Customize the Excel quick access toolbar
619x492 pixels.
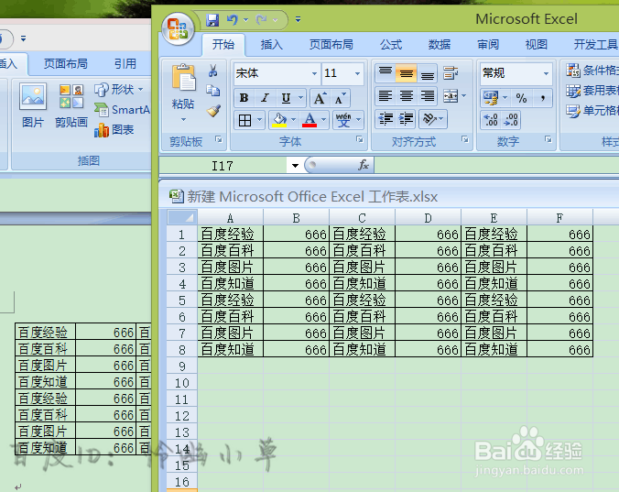click(x=298, y=19)
